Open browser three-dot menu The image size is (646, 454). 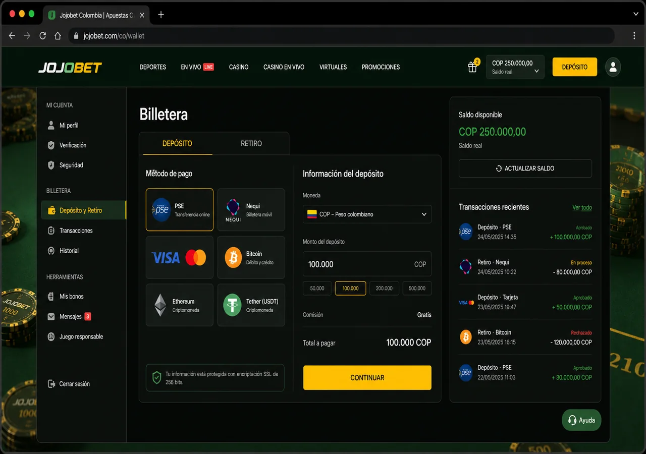coord(634,36)
